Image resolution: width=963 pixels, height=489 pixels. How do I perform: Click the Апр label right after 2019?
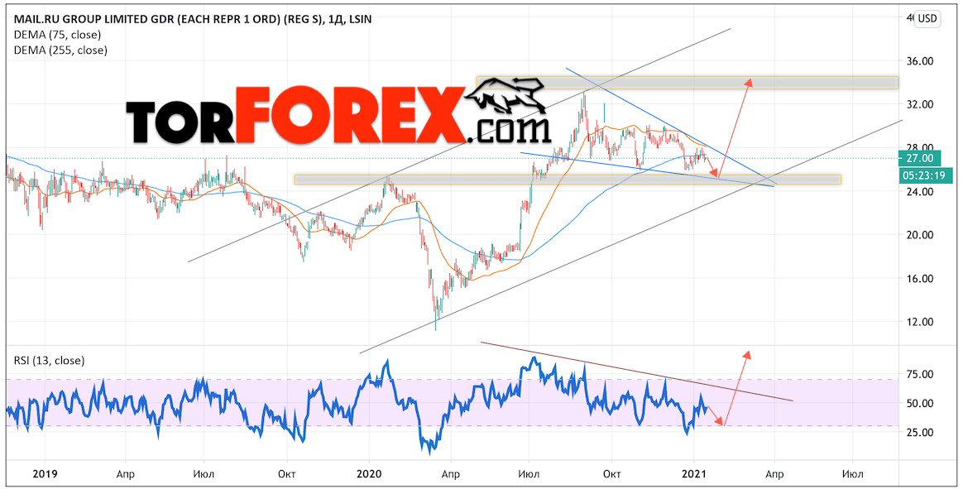point(125,474)
